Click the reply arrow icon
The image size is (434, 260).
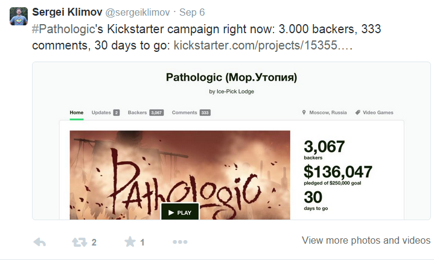coord(39,242)
